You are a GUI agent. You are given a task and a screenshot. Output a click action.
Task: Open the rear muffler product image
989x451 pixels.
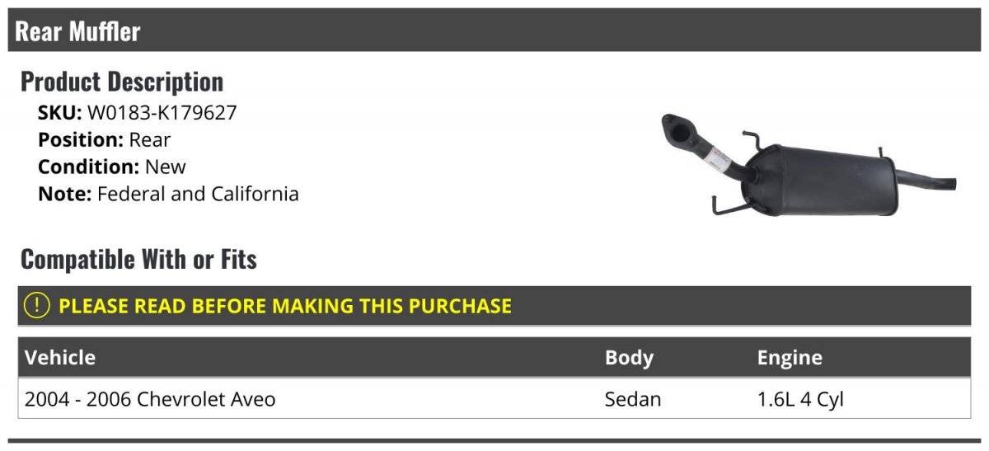pos(809,167)
